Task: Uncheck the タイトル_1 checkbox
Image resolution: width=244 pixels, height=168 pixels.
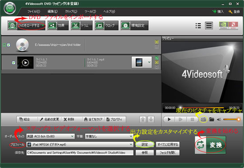Action: click(x=14, y=63)
